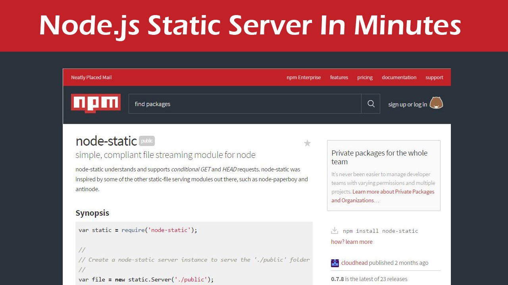Click the sign up or log in link
508x285 pixels.
tap(408, 104)
